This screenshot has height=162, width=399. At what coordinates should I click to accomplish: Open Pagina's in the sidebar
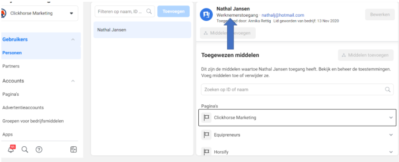tap(11, 94)
